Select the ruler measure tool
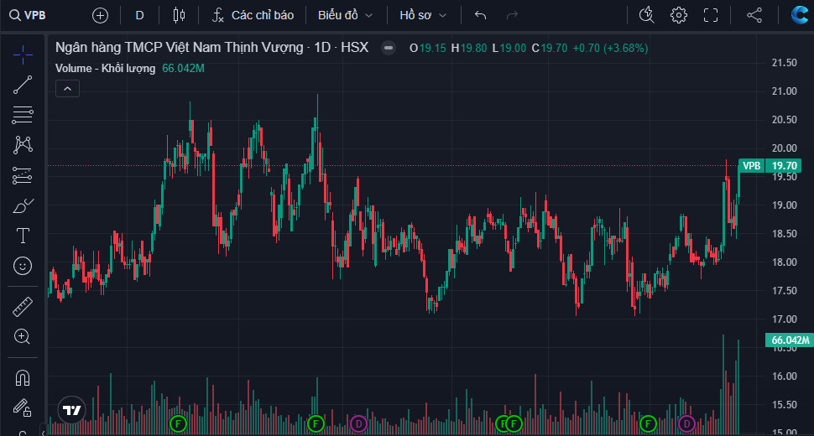This screenshot has height=436, width=814. (x=23, y=307)
